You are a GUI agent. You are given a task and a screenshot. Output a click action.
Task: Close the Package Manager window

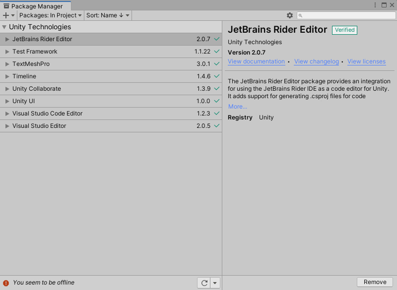392,5
